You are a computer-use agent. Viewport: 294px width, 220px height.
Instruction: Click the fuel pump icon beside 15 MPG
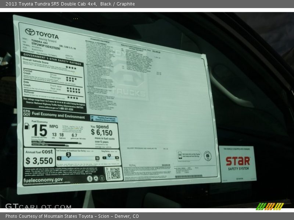click(27, 126)
